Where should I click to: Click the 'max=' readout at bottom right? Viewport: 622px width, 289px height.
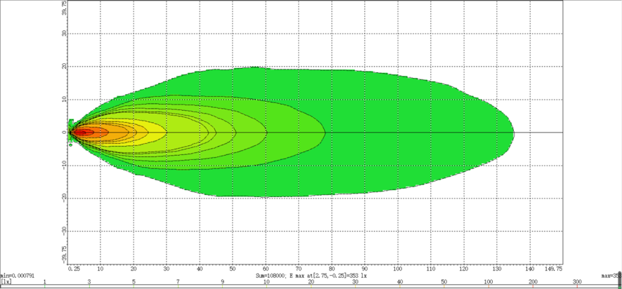point(611,276)
